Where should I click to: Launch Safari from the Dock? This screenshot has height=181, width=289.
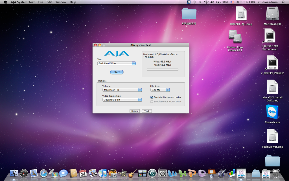(44, 173)
